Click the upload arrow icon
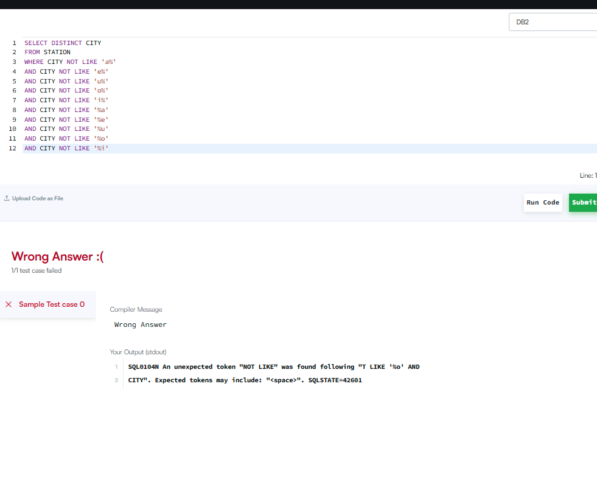Image resolution: width=597 pixels, height=487 pixels. click(7, 198)
